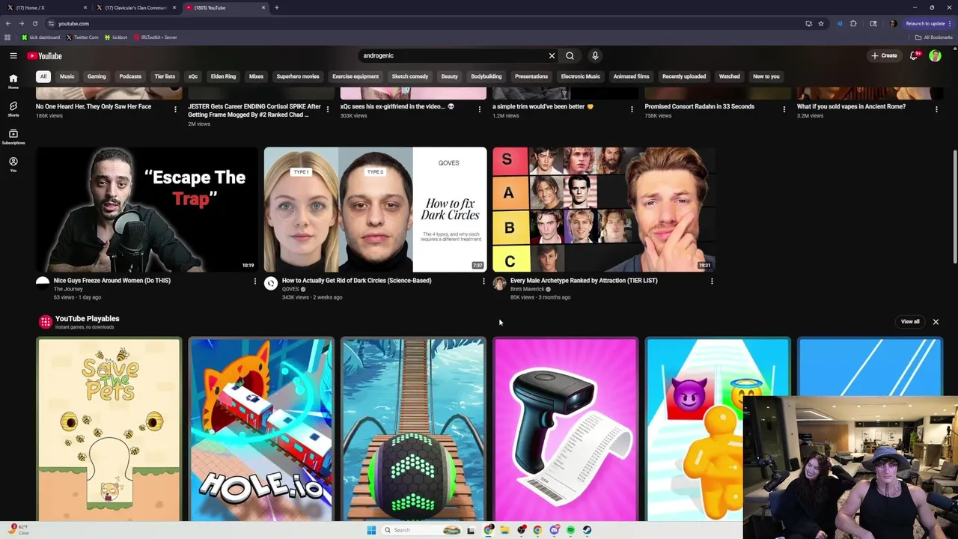Select the Podcasts filter chip
This screenshot has height=539, width=958.
coord(130,76)
